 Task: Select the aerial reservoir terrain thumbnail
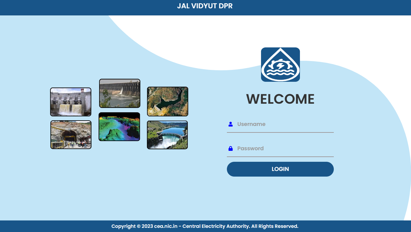tap(167, 101)
